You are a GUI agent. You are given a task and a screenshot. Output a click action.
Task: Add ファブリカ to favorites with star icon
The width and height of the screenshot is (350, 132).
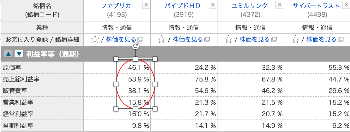95,40
